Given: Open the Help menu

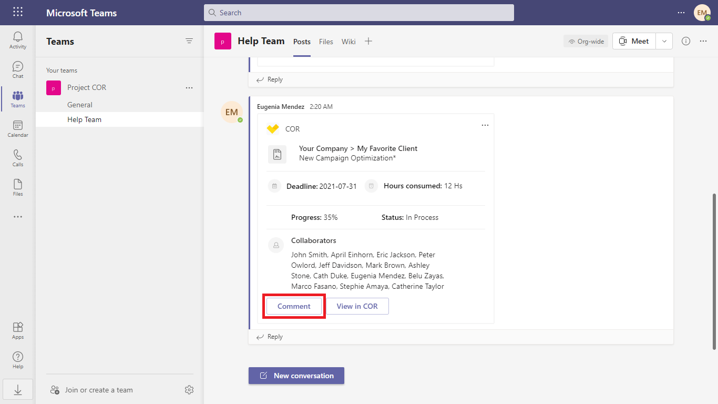Looking at the screenshot, I should tap(18, 360).
